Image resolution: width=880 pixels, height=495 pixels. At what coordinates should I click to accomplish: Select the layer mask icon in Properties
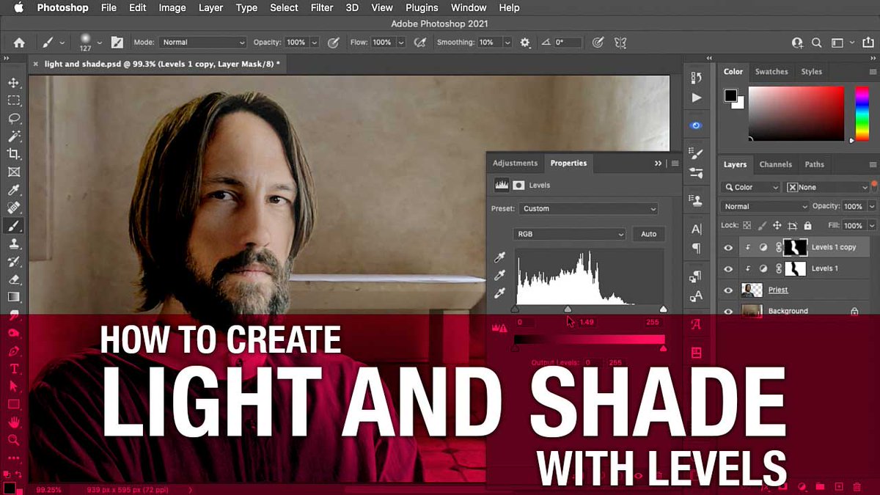pyautogui.click(x=518, y=186)
